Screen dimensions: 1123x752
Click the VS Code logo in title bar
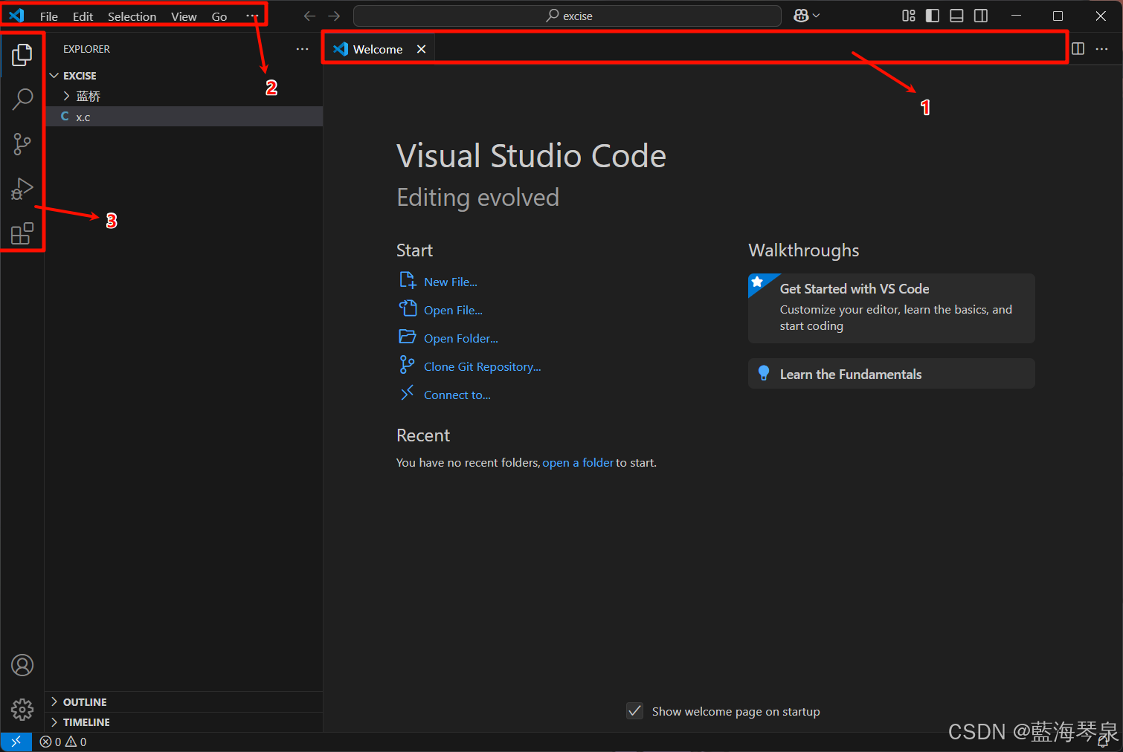tap(16, 16)
